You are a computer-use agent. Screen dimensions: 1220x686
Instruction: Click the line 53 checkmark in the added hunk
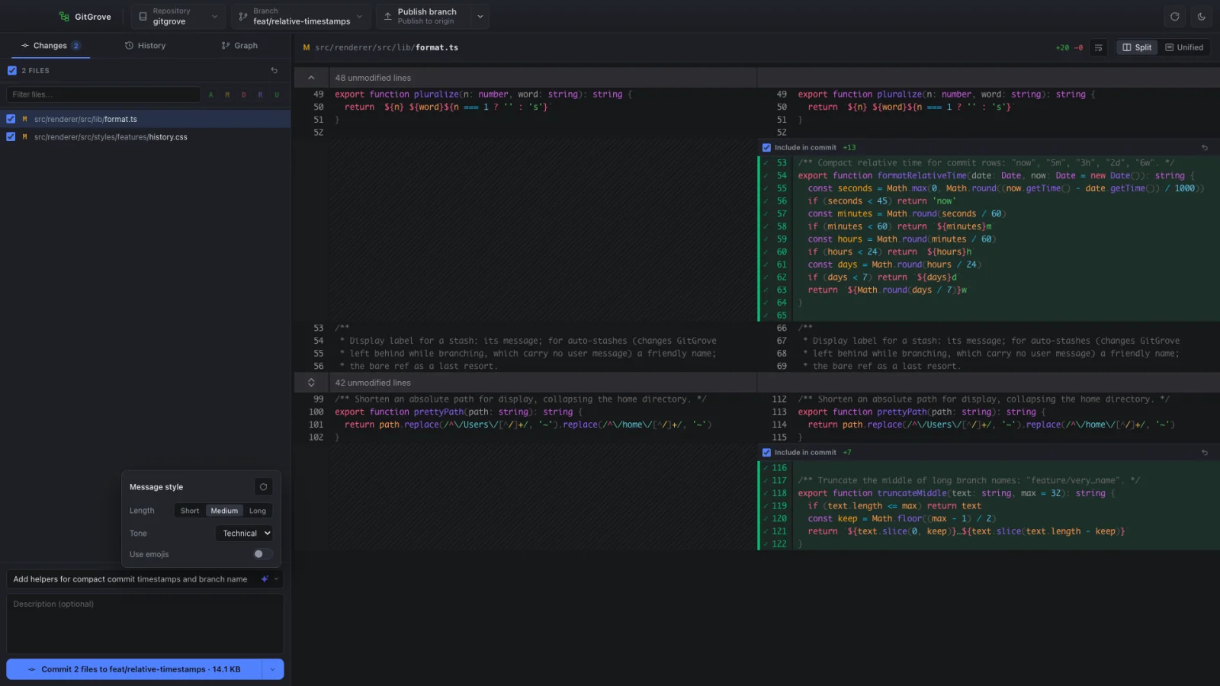pos(766,163)
